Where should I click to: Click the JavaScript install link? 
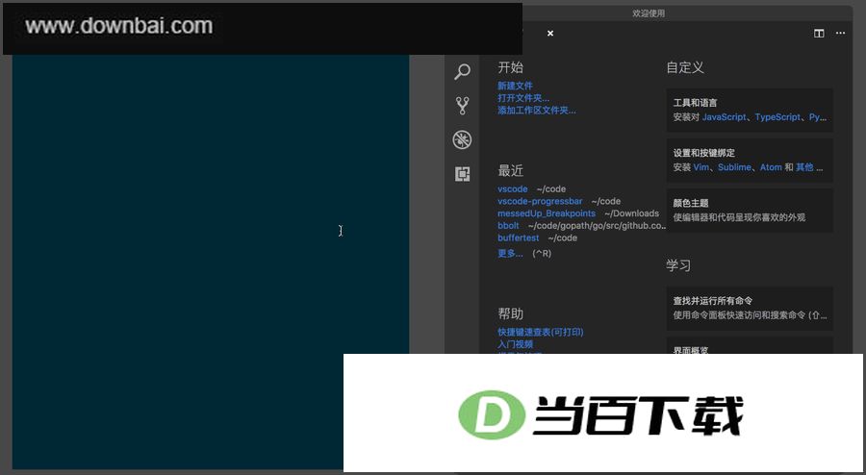tap(724, 117)
